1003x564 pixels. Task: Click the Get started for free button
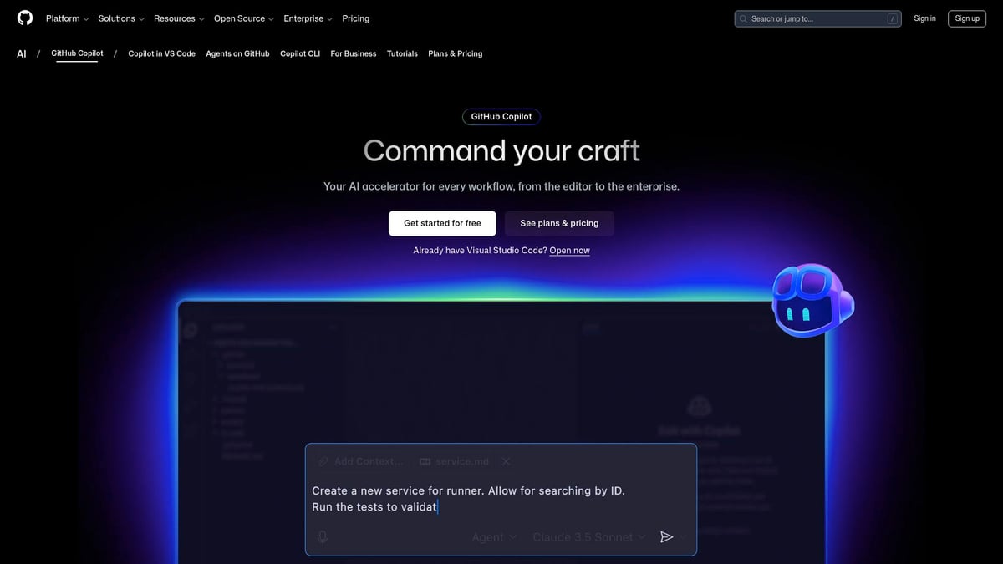pyautogui.click(x=442, y=223)
